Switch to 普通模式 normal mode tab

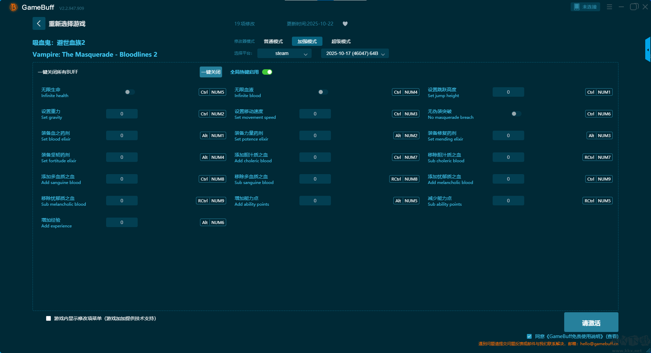[273, 41]
